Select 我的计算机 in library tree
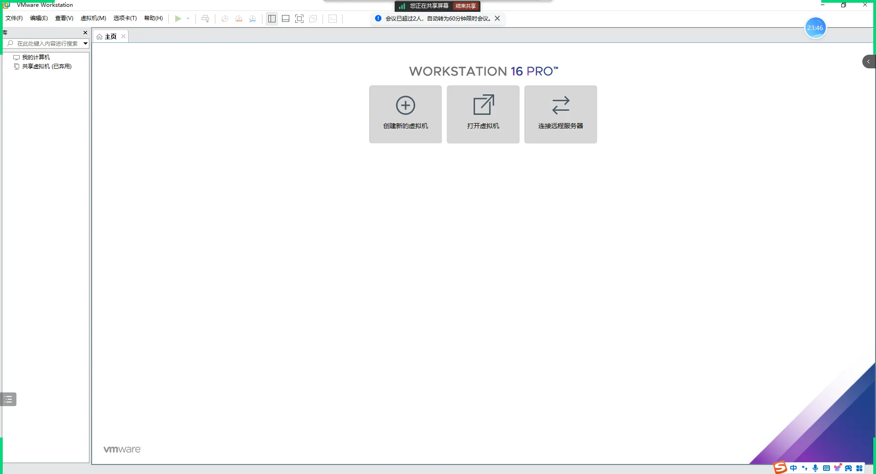876x474 pixels. click(x=36, y=57)
